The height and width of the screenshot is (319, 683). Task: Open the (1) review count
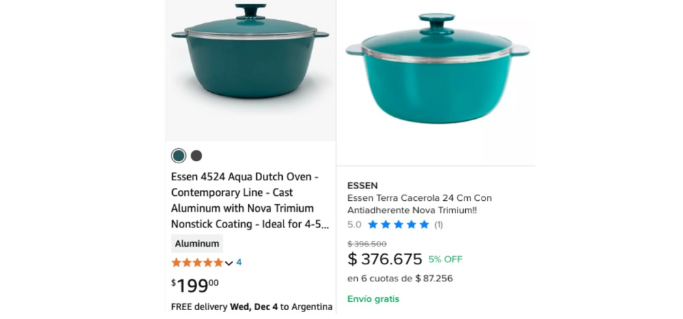point(438,224)
